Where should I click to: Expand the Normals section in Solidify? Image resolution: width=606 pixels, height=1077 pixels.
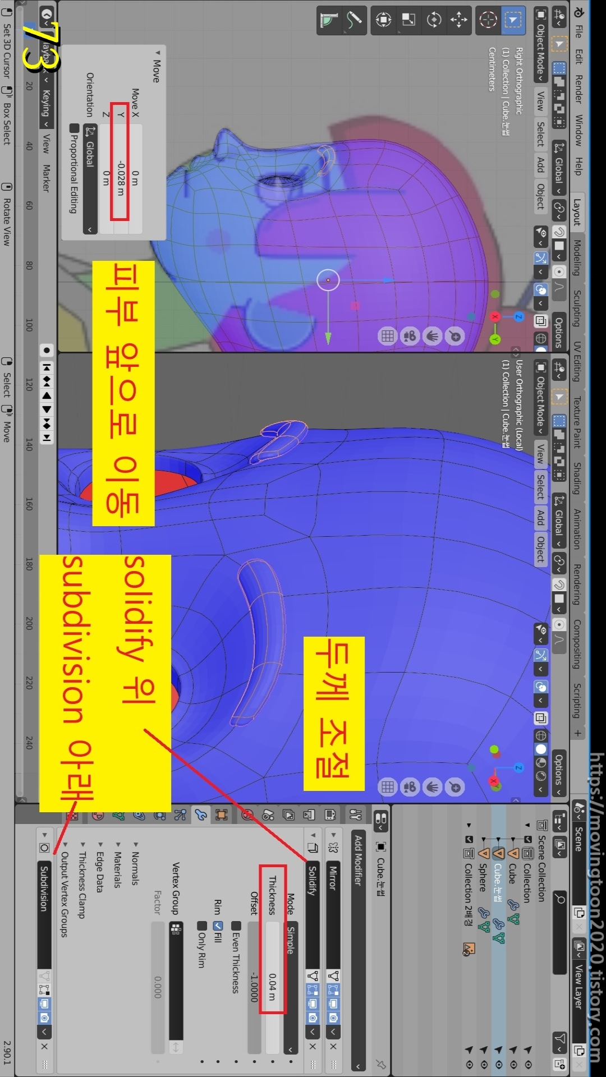click(x=135, y=863)
